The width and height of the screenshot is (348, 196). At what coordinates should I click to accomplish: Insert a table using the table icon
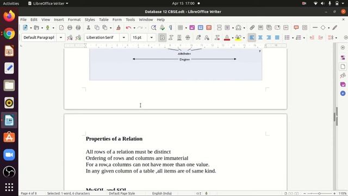click(180, 28)
